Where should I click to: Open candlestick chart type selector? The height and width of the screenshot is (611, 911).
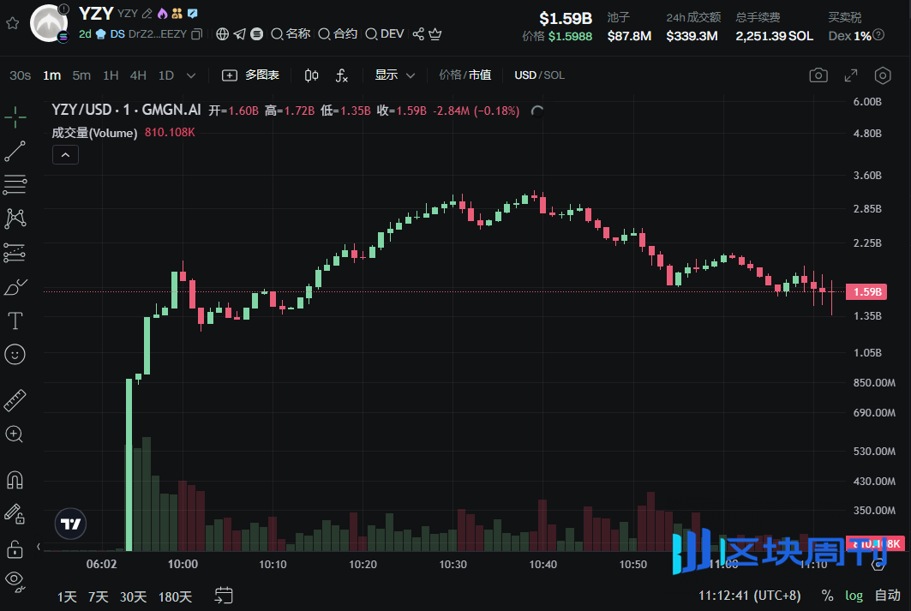pyautogui.click(x=311, y=75)
